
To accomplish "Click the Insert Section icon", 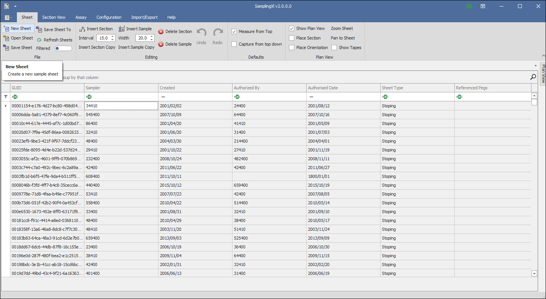I will [x=82, y=29].
